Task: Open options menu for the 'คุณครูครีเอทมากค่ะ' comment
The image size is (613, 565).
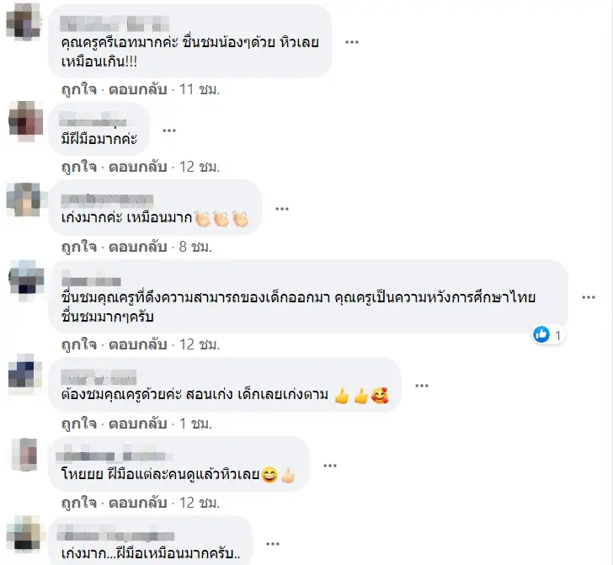Action: tap(351, 42)
